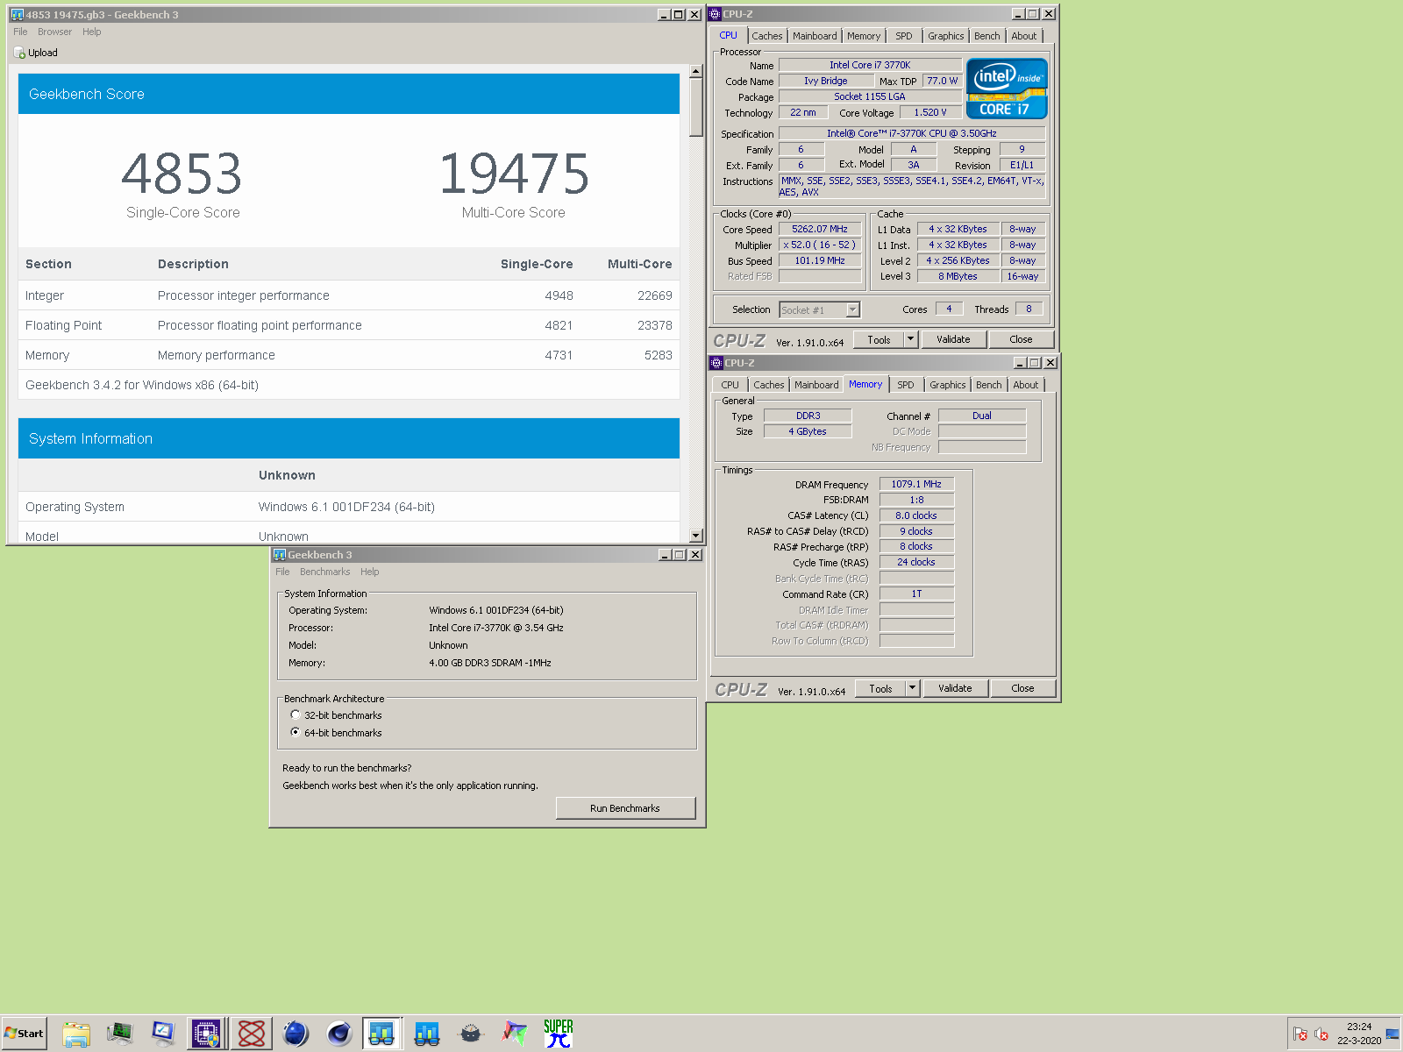This screenshot has width=1403, height=1052.
Task: Click Tools button in Memory CPU-Z window
Action: (x=880, y=688)
